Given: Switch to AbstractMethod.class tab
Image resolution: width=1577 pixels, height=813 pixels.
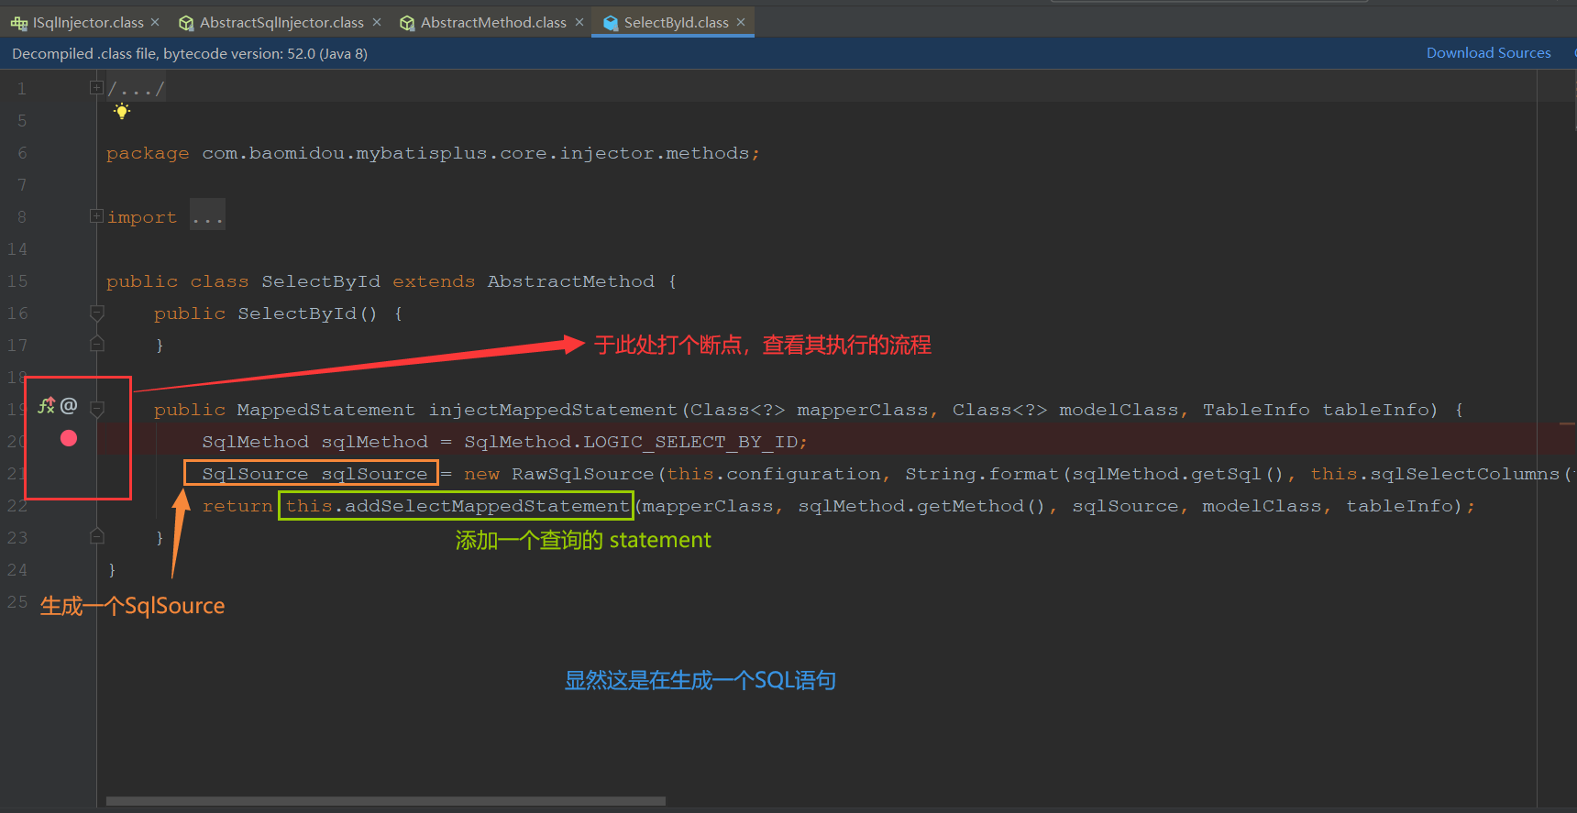Looking at the screenshot, I should tap(493, 22).
